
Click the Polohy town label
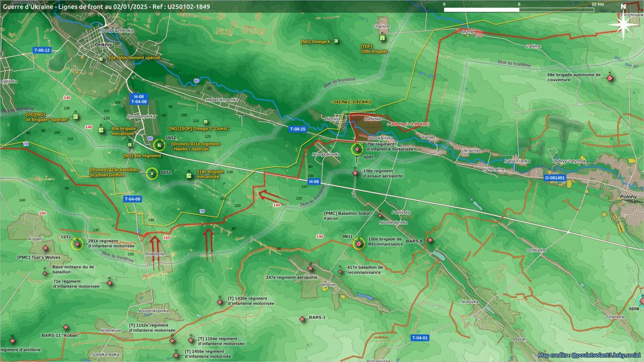tap(628, 197)
